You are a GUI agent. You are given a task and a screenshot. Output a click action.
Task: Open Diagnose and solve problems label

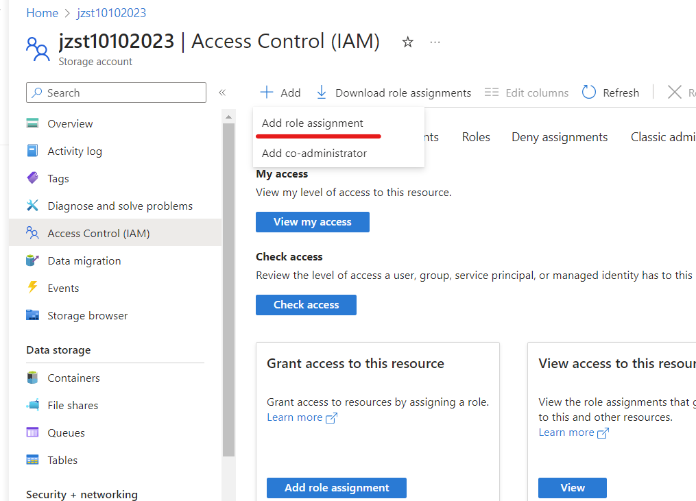[120, 206]
